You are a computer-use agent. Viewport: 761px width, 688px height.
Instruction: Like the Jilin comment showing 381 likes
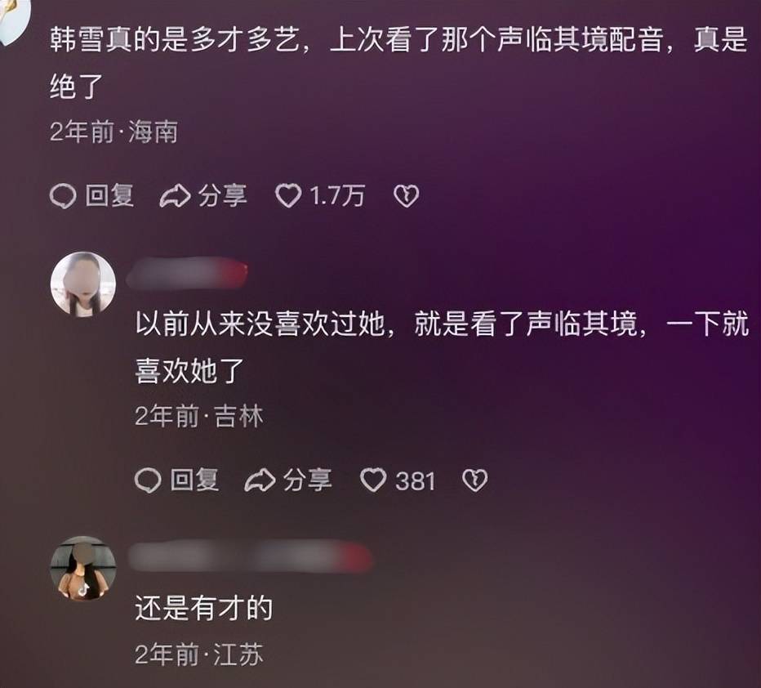click(373, 480)
